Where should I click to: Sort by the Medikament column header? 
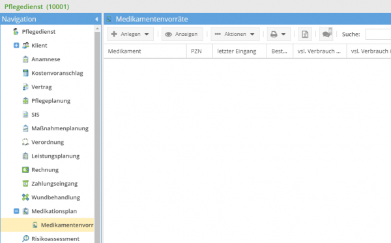click(x=145, y=51)
